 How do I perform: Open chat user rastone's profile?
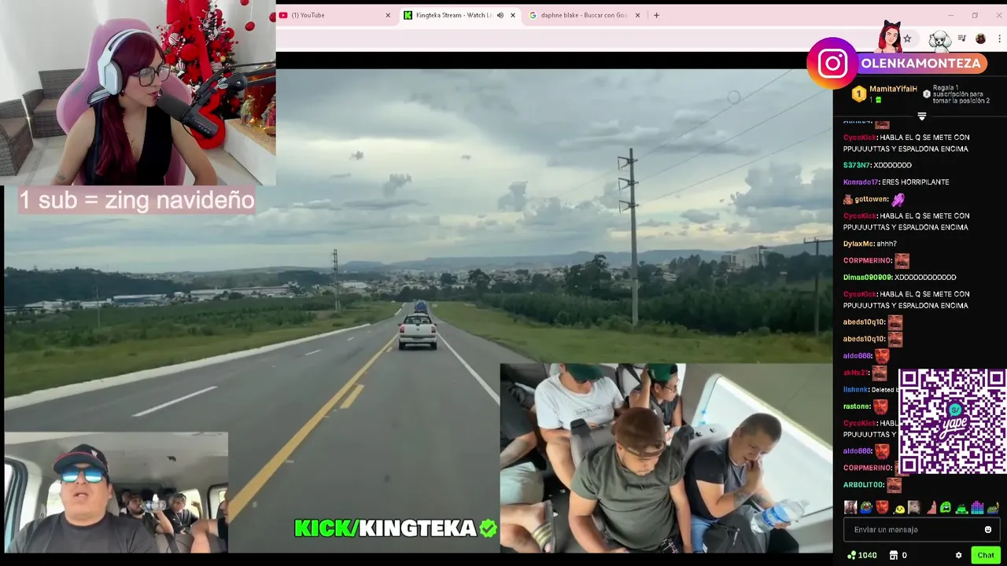[x=857, y=406]
